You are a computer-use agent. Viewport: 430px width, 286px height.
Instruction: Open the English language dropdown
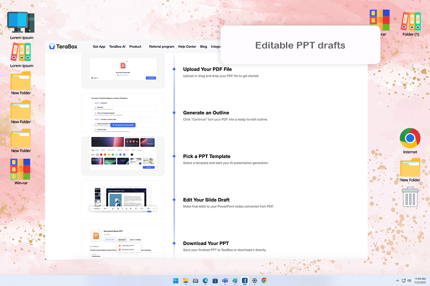coord(95,78)
